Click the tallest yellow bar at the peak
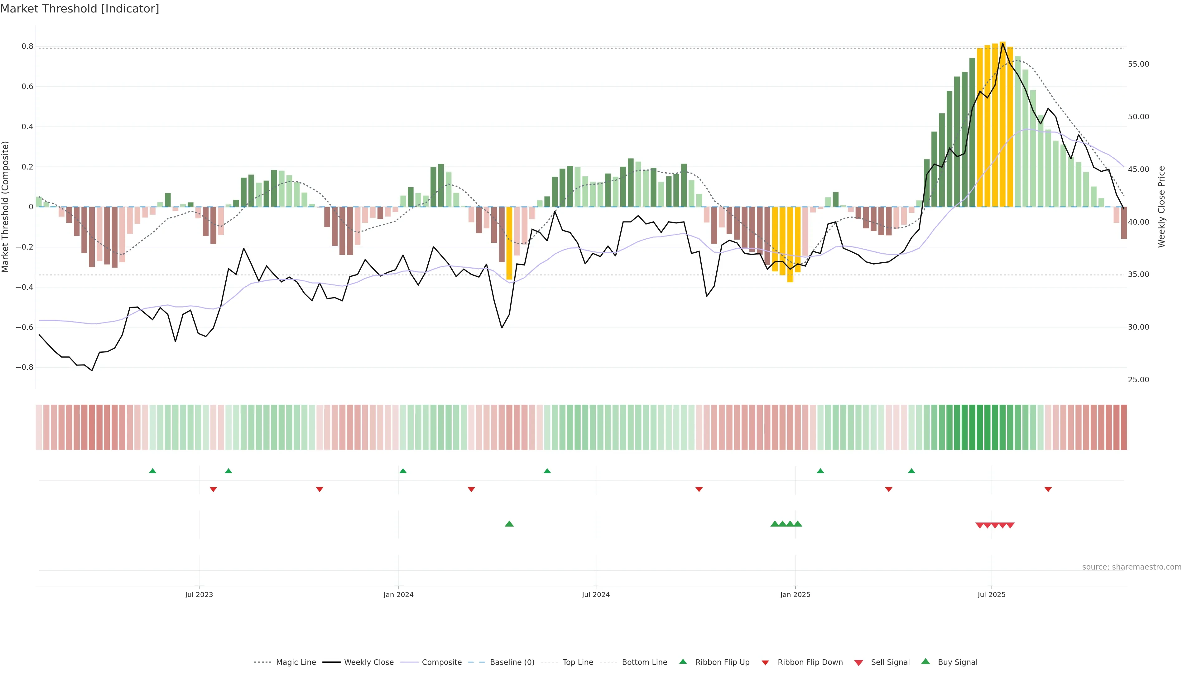 point(1002,125)
